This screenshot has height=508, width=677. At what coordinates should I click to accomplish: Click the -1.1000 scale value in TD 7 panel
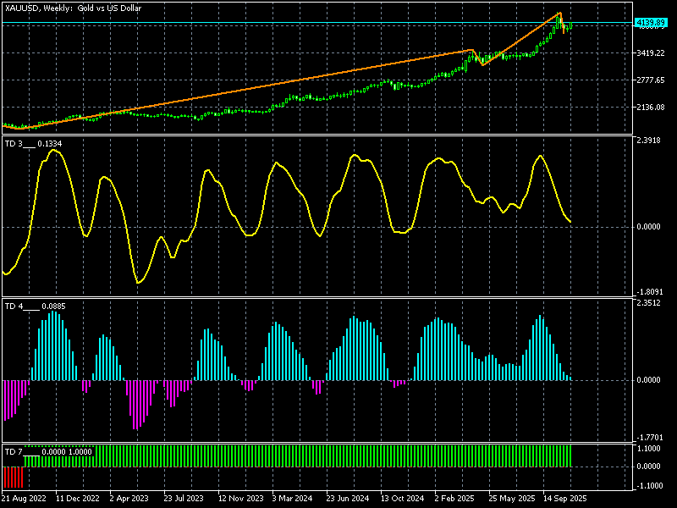point(648,486)
